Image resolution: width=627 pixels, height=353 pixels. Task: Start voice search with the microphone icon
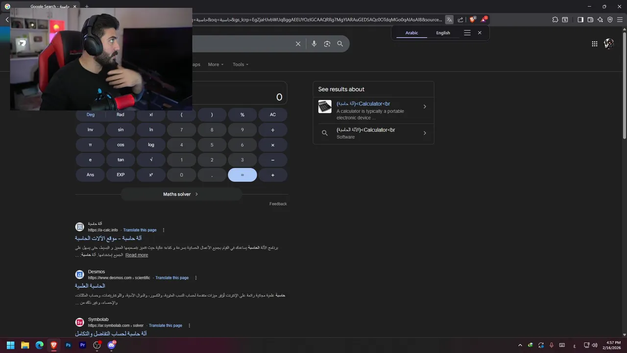click(314, 44)
